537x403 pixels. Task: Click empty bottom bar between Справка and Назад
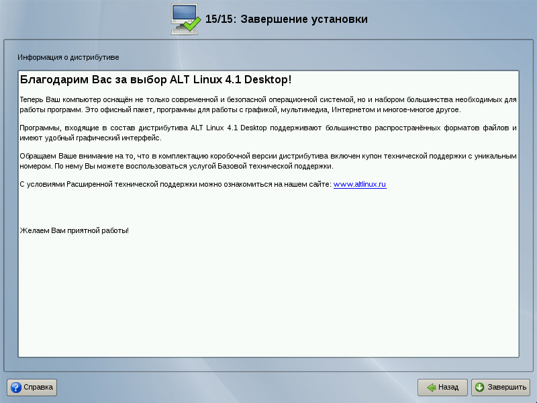(x=235, y=388)
